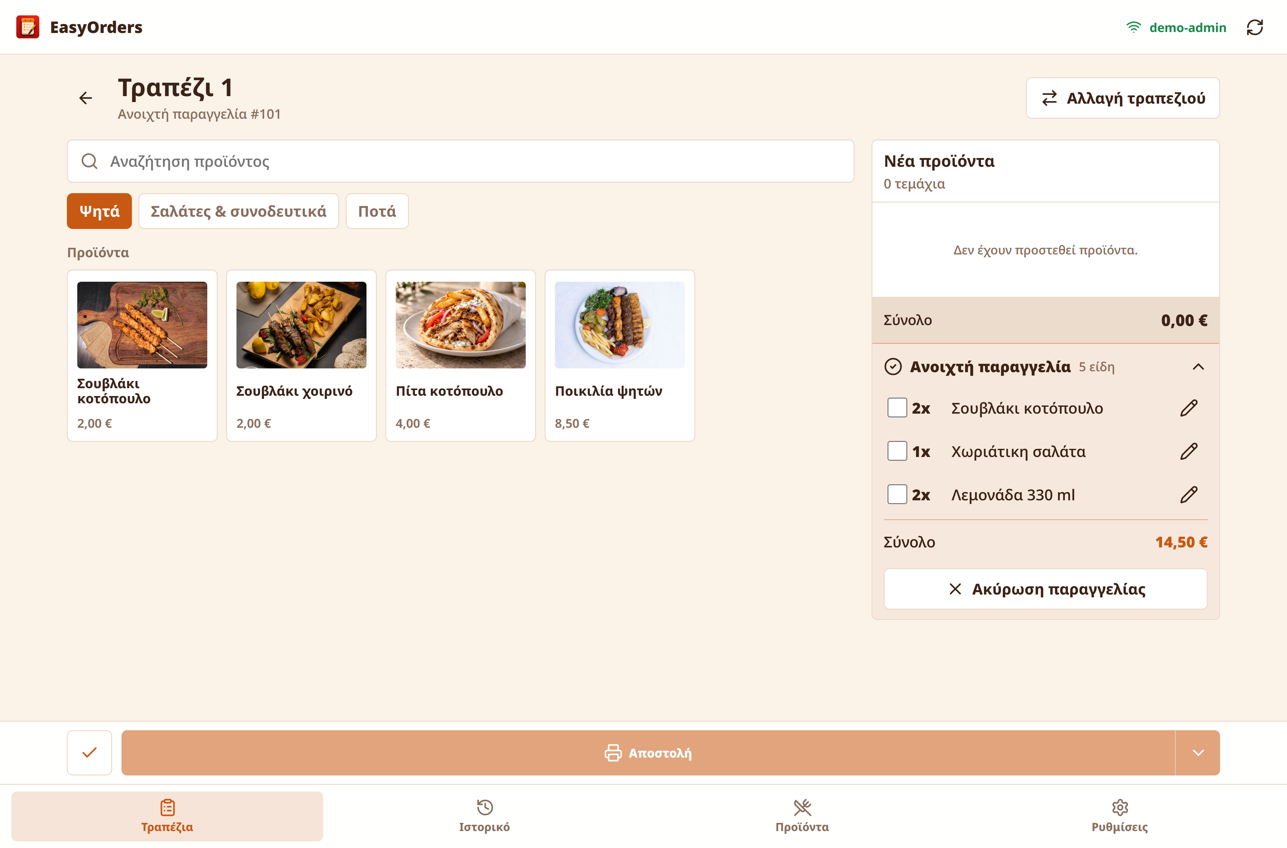Tick the Σουβλάκι κοτόπουλο order checkbox
This screenshot has height=848, width=1287.
tap(897, 407)
